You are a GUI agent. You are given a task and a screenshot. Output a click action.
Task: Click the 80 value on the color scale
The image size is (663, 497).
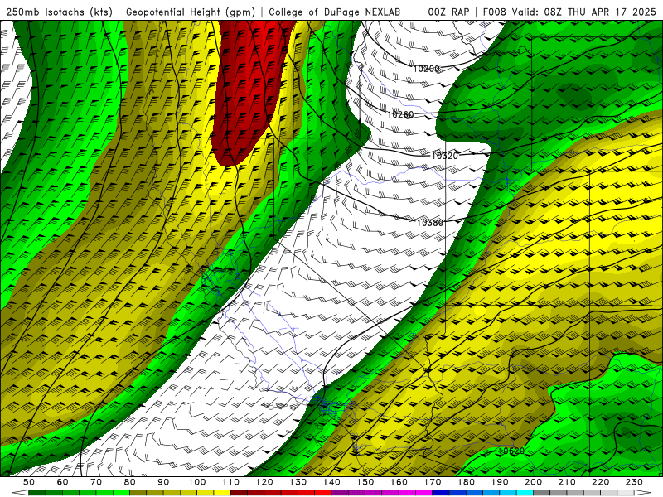(x=130, y=482)
